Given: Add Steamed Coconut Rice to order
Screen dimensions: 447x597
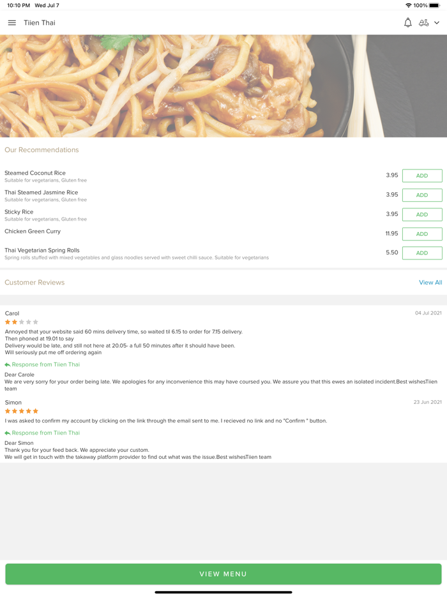Looking at the screenshot, I should pos(422,176).
